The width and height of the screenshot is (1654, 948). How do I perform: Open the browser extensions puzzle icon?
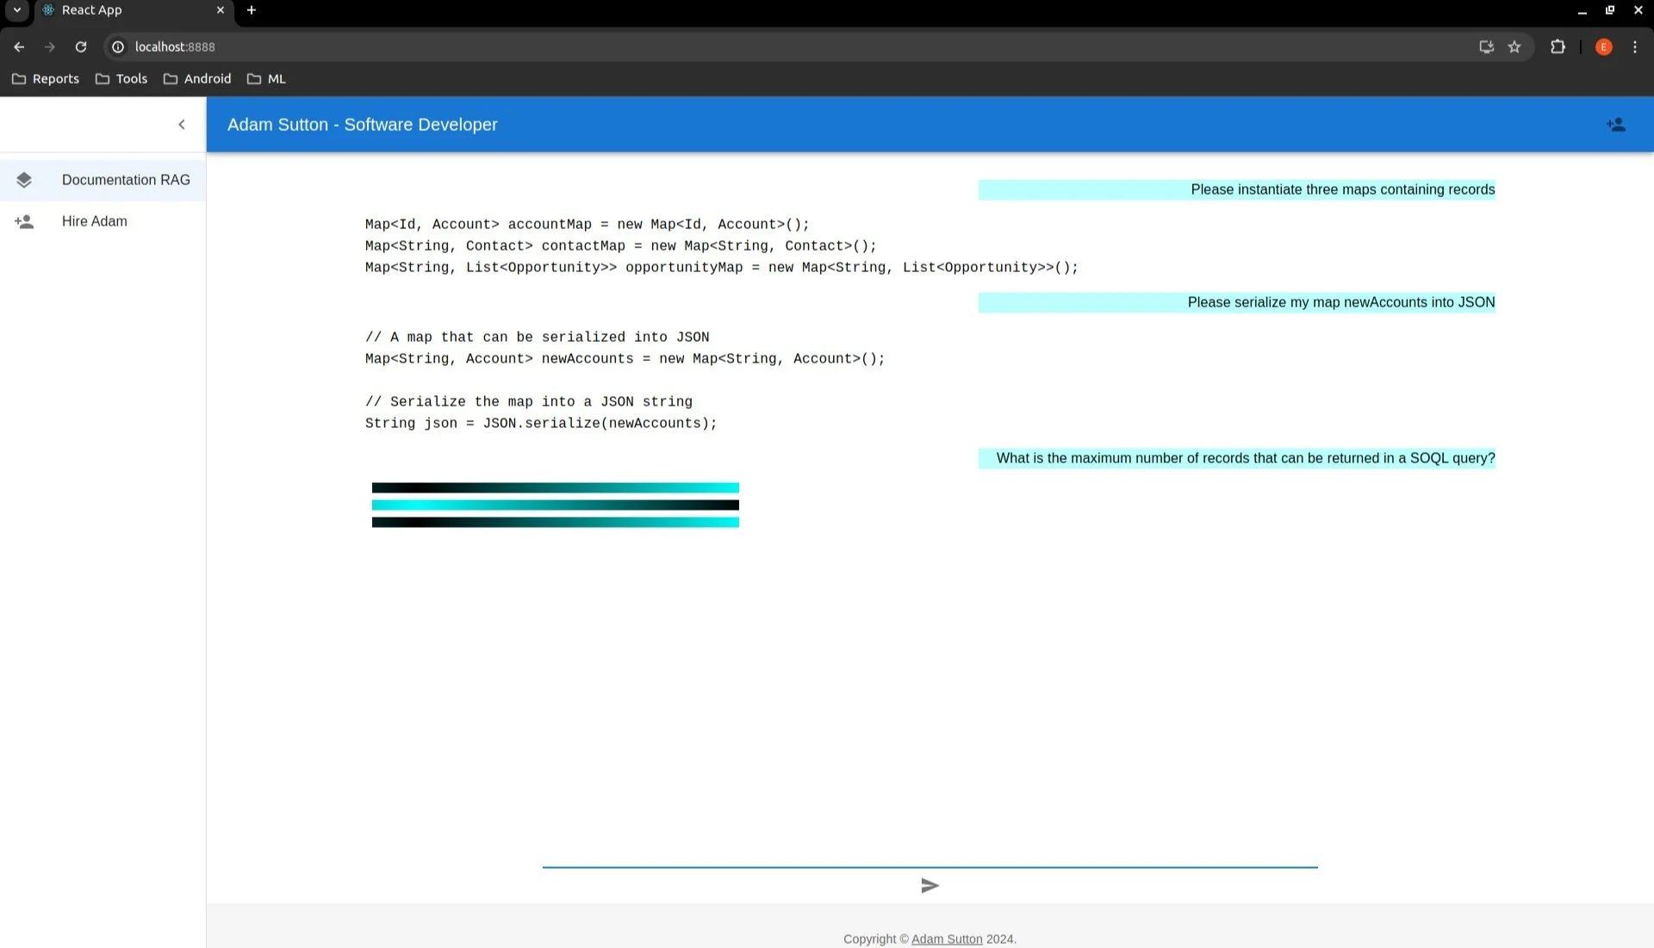(x=1558, y=46)
